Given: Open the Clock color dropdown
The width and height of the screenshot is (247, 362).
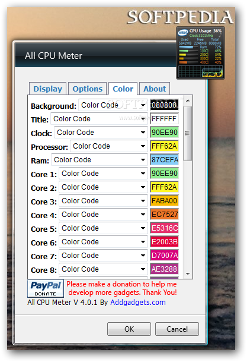Looking at the screenshot, I should [101, 133].
